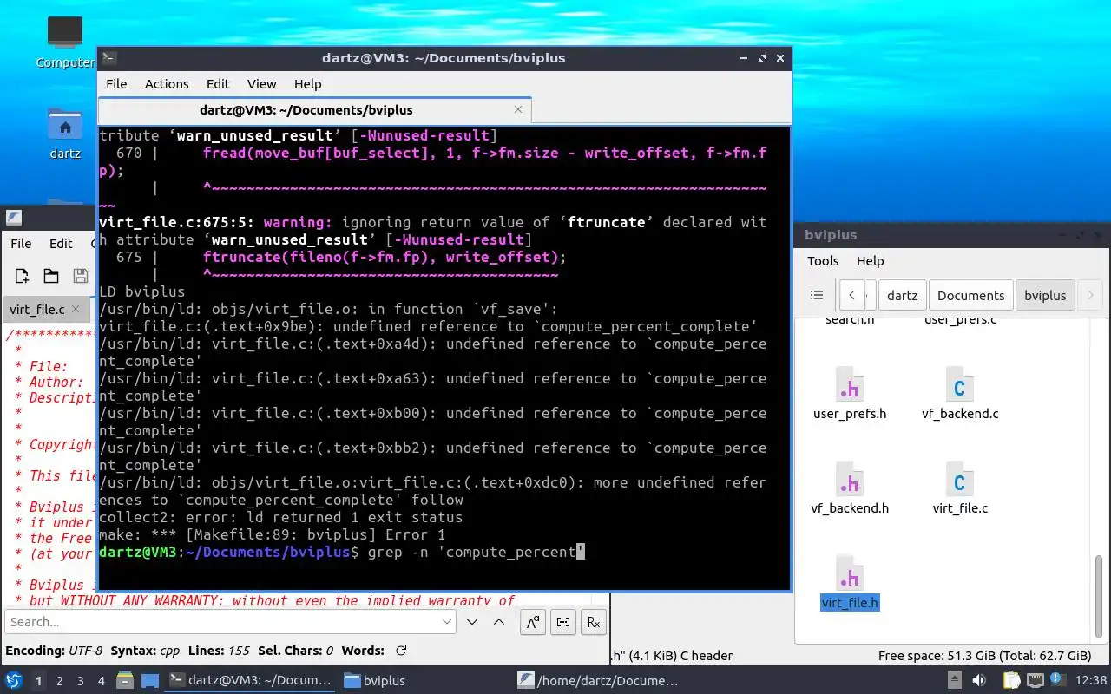Viewport: 1111px width, 694px height.
Task: Close the dartz@VM3 terminal tab
Action: (518, 109)
